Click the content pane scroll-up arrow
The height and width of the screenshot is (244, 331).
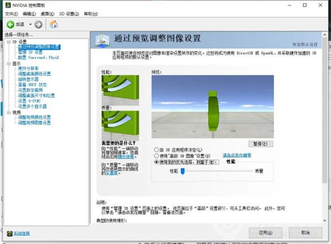[x=325, y=35]
